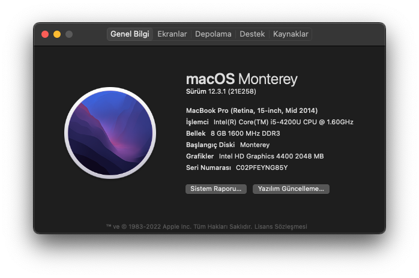Open the Ekranlar tab
The image size is (419, 278).
(172, 34)
